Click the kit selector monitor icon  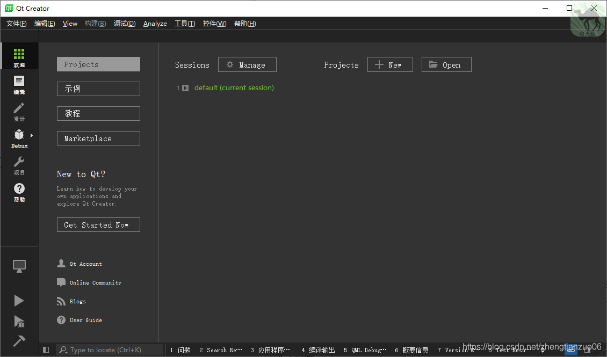(x=19, y=266)
